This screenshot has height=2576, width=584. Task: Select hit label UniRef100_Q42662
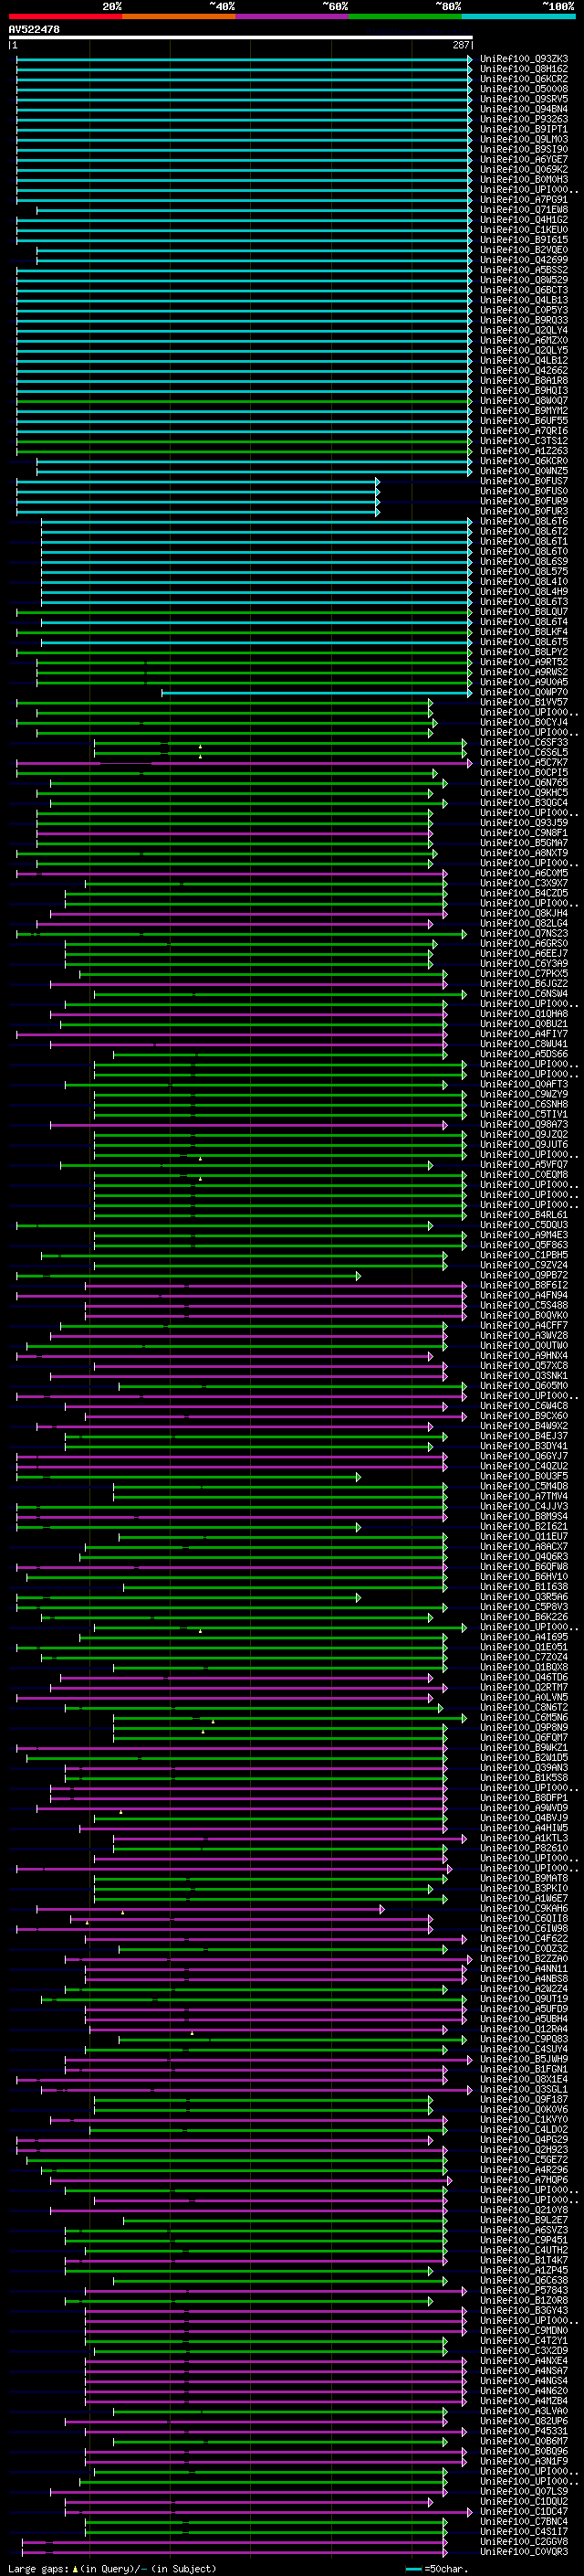click(x=524, y=370)
